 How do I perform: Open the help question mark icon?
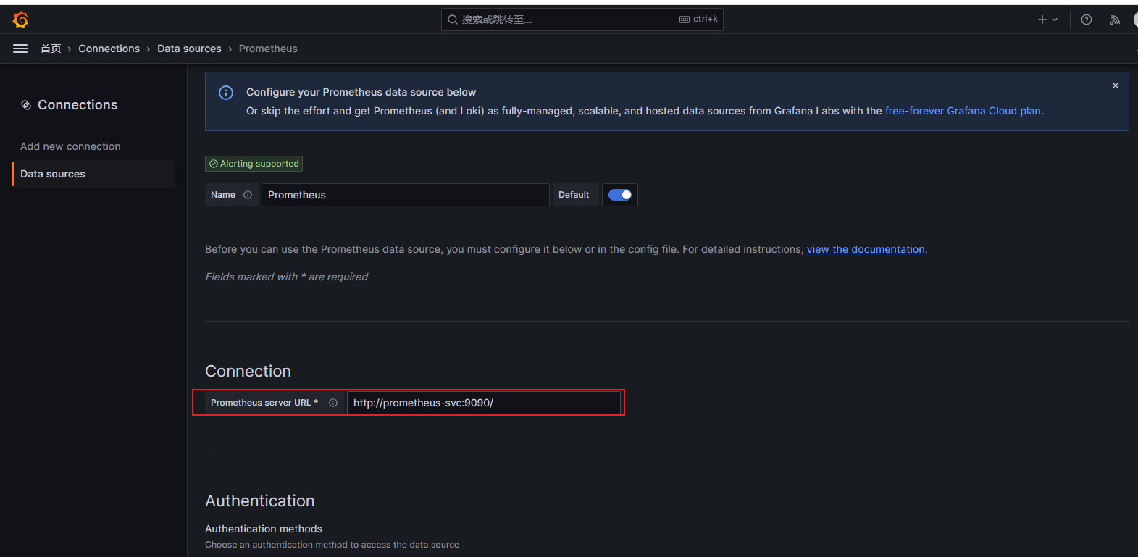point(1086,20)
